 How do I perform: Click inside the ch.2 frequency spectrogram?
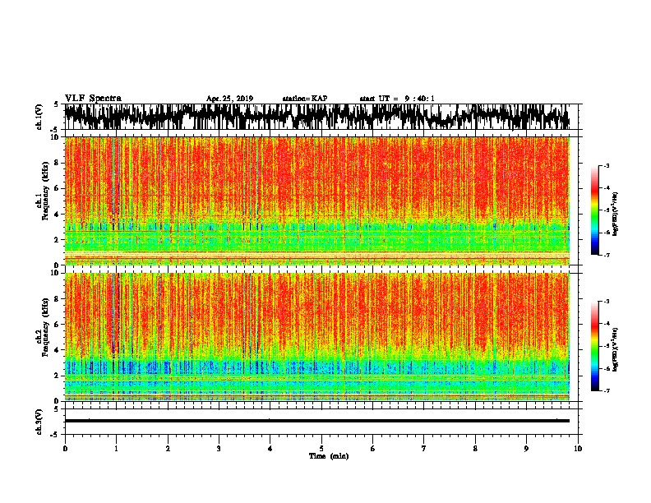317,337
